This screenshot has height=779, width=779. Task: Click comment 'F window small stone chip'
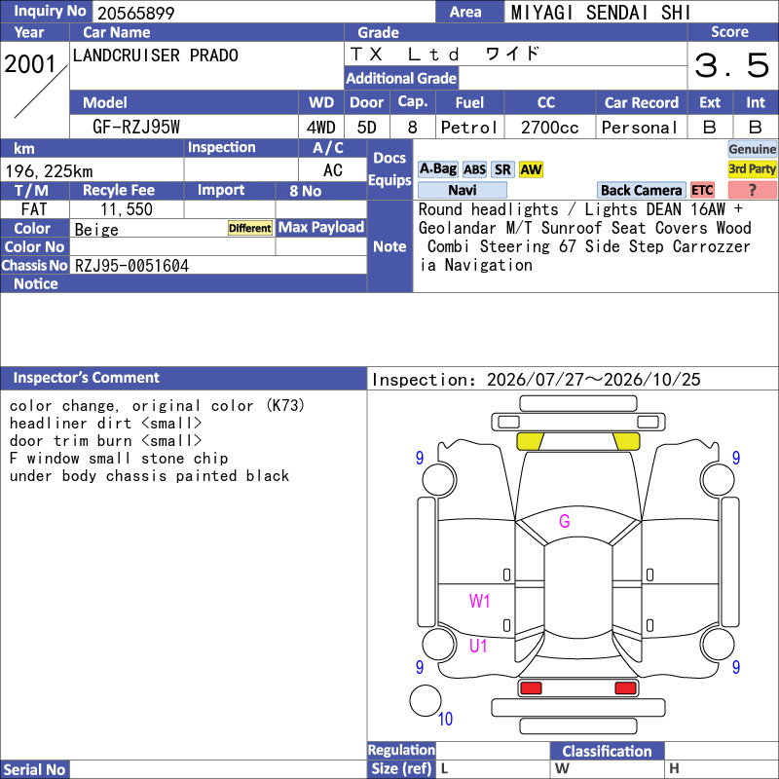tap(119, 458)
